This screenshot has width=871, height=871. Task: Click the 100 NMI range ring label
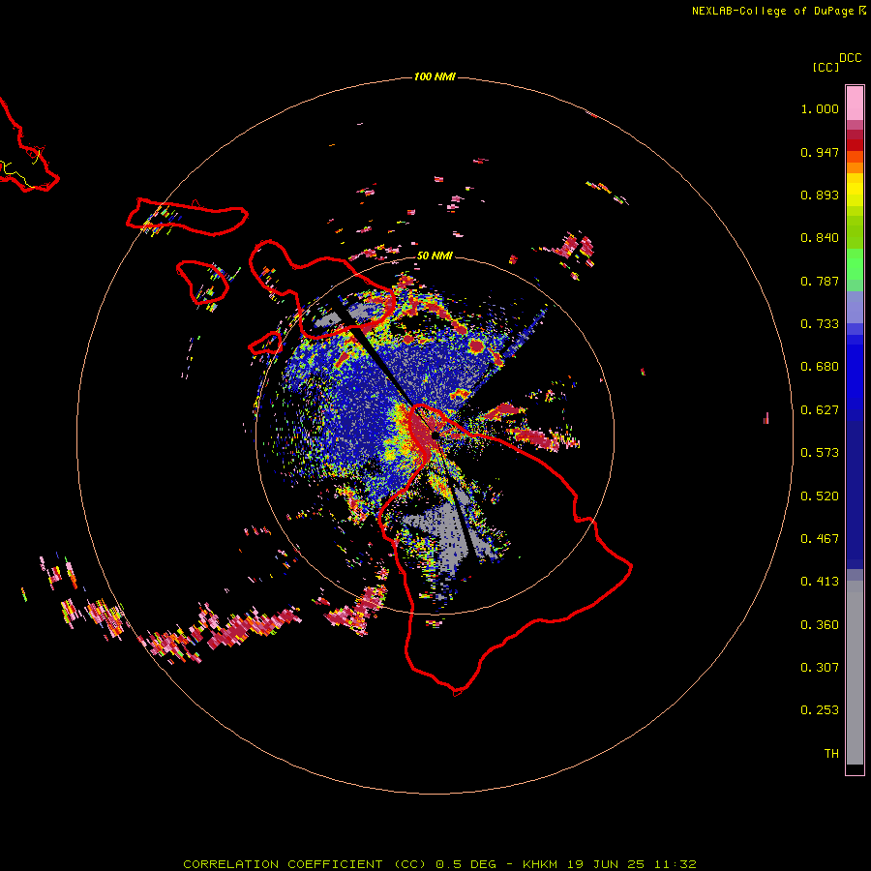[x=435, y=76]
